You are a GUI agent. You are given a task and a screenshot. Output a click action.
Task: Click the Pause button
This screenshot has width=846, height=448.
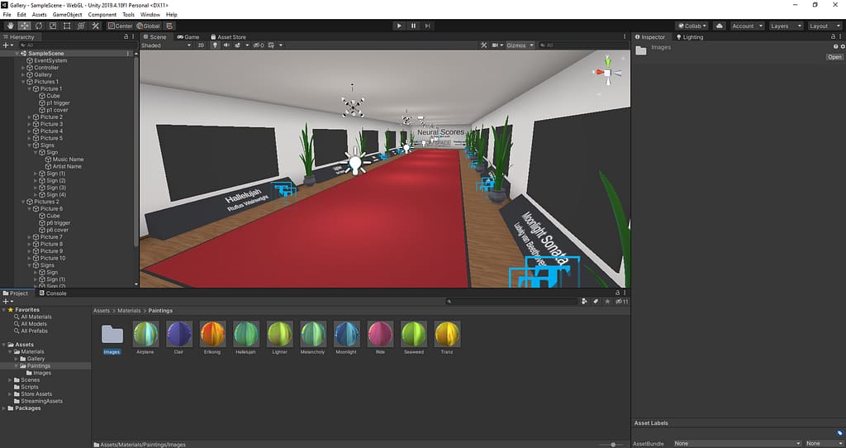pos(413,26)
